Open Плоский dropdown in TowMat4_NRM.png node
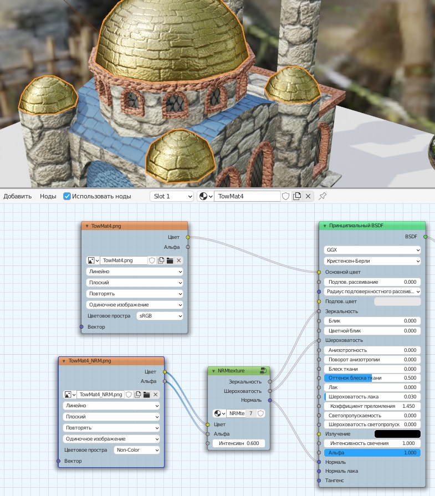The height and width of the screenshot is (496, 435). pyautogui.click(x=111, y=417)
